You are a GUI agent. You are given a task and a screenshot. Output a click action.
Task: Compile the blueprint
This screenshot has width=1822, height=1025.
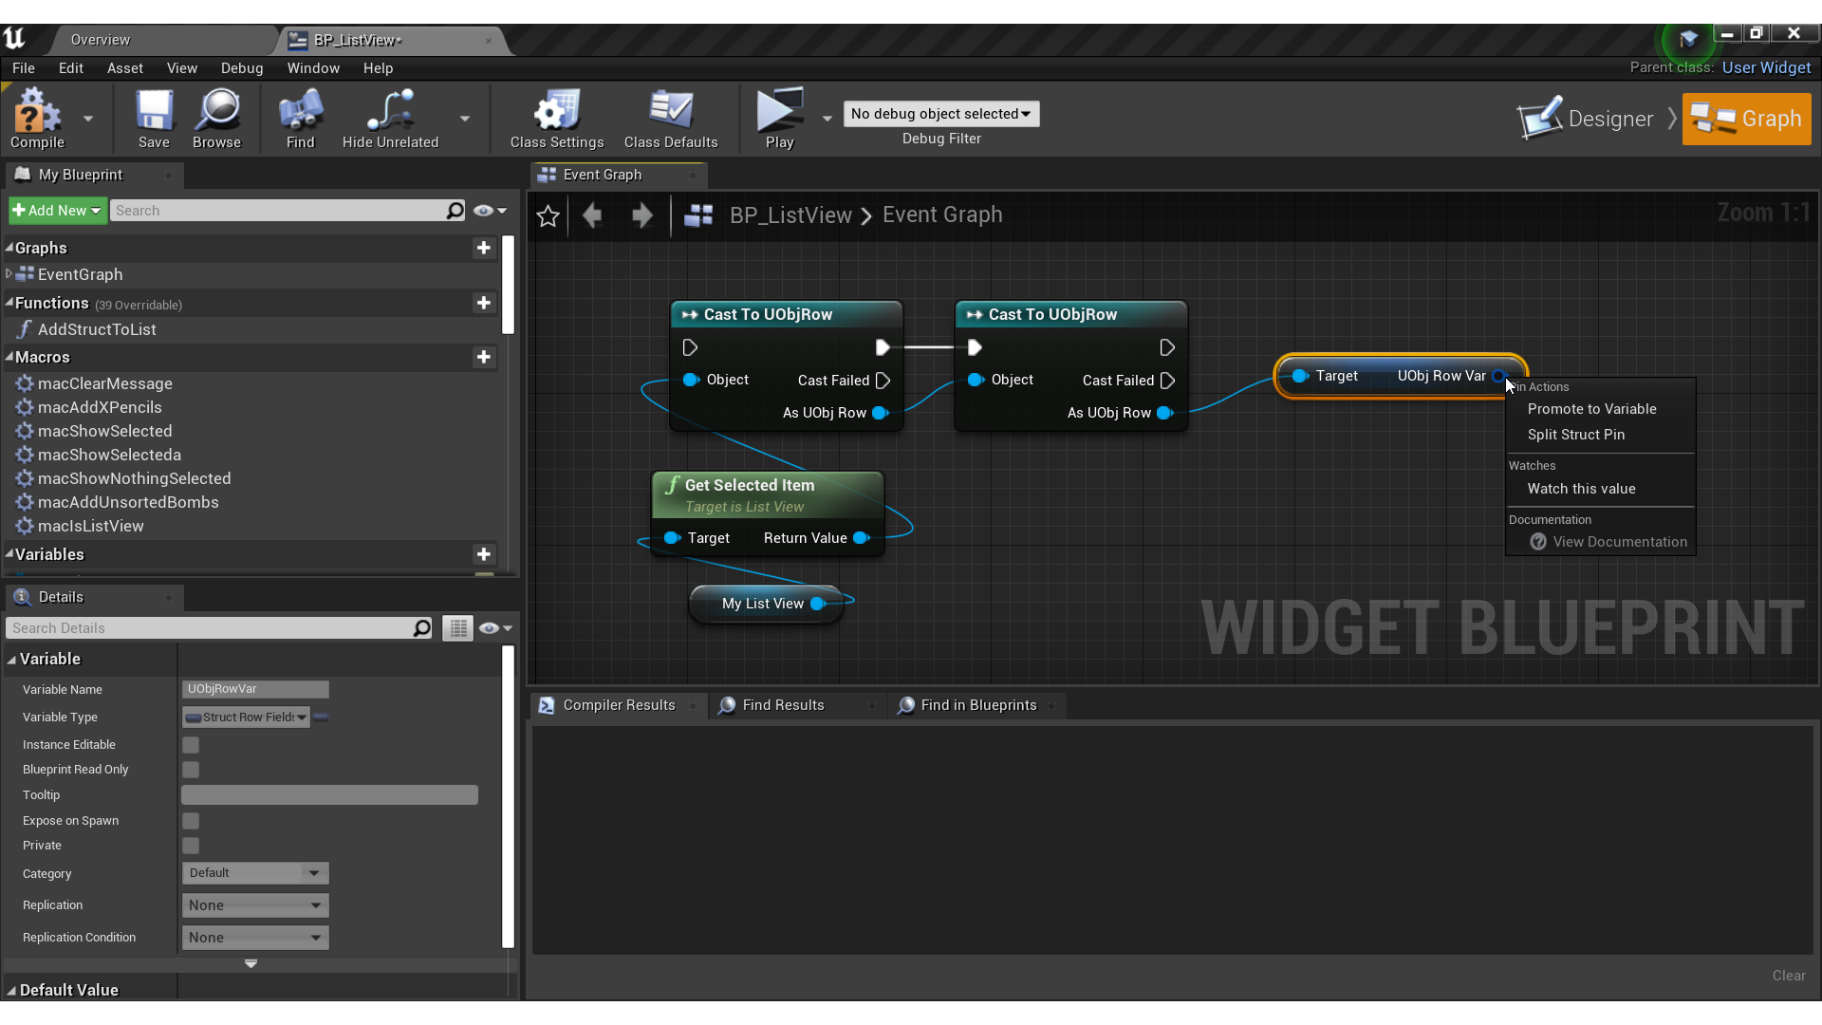coord(35,117)
